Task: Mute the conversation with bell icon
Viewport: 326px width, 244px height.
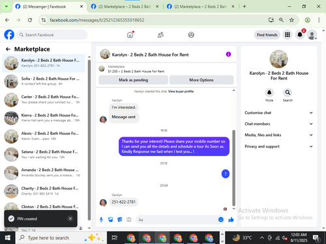Action: coord(269,92)
